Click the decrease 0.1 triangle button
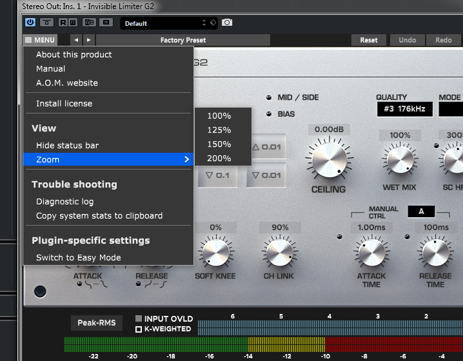This screenshot has height=361, width=463. (217, 175)
